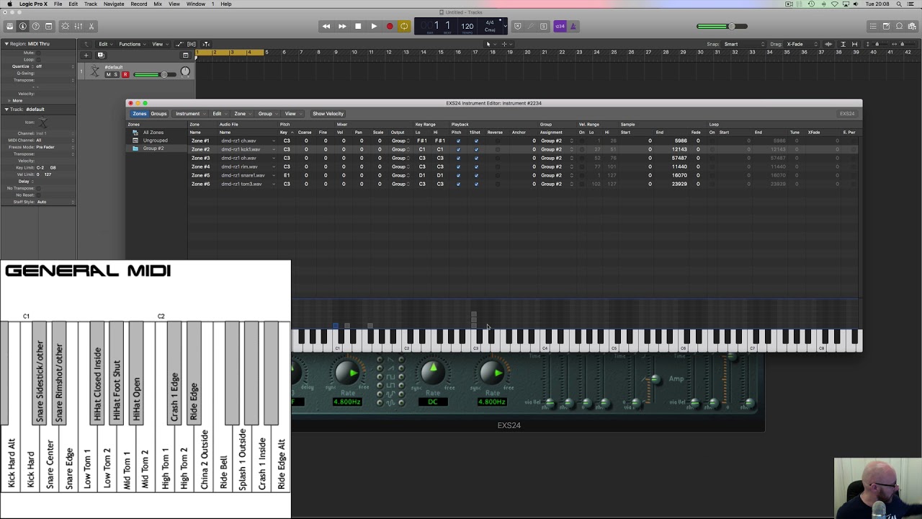Click the Duplicate Track icon

pos(100,55)
